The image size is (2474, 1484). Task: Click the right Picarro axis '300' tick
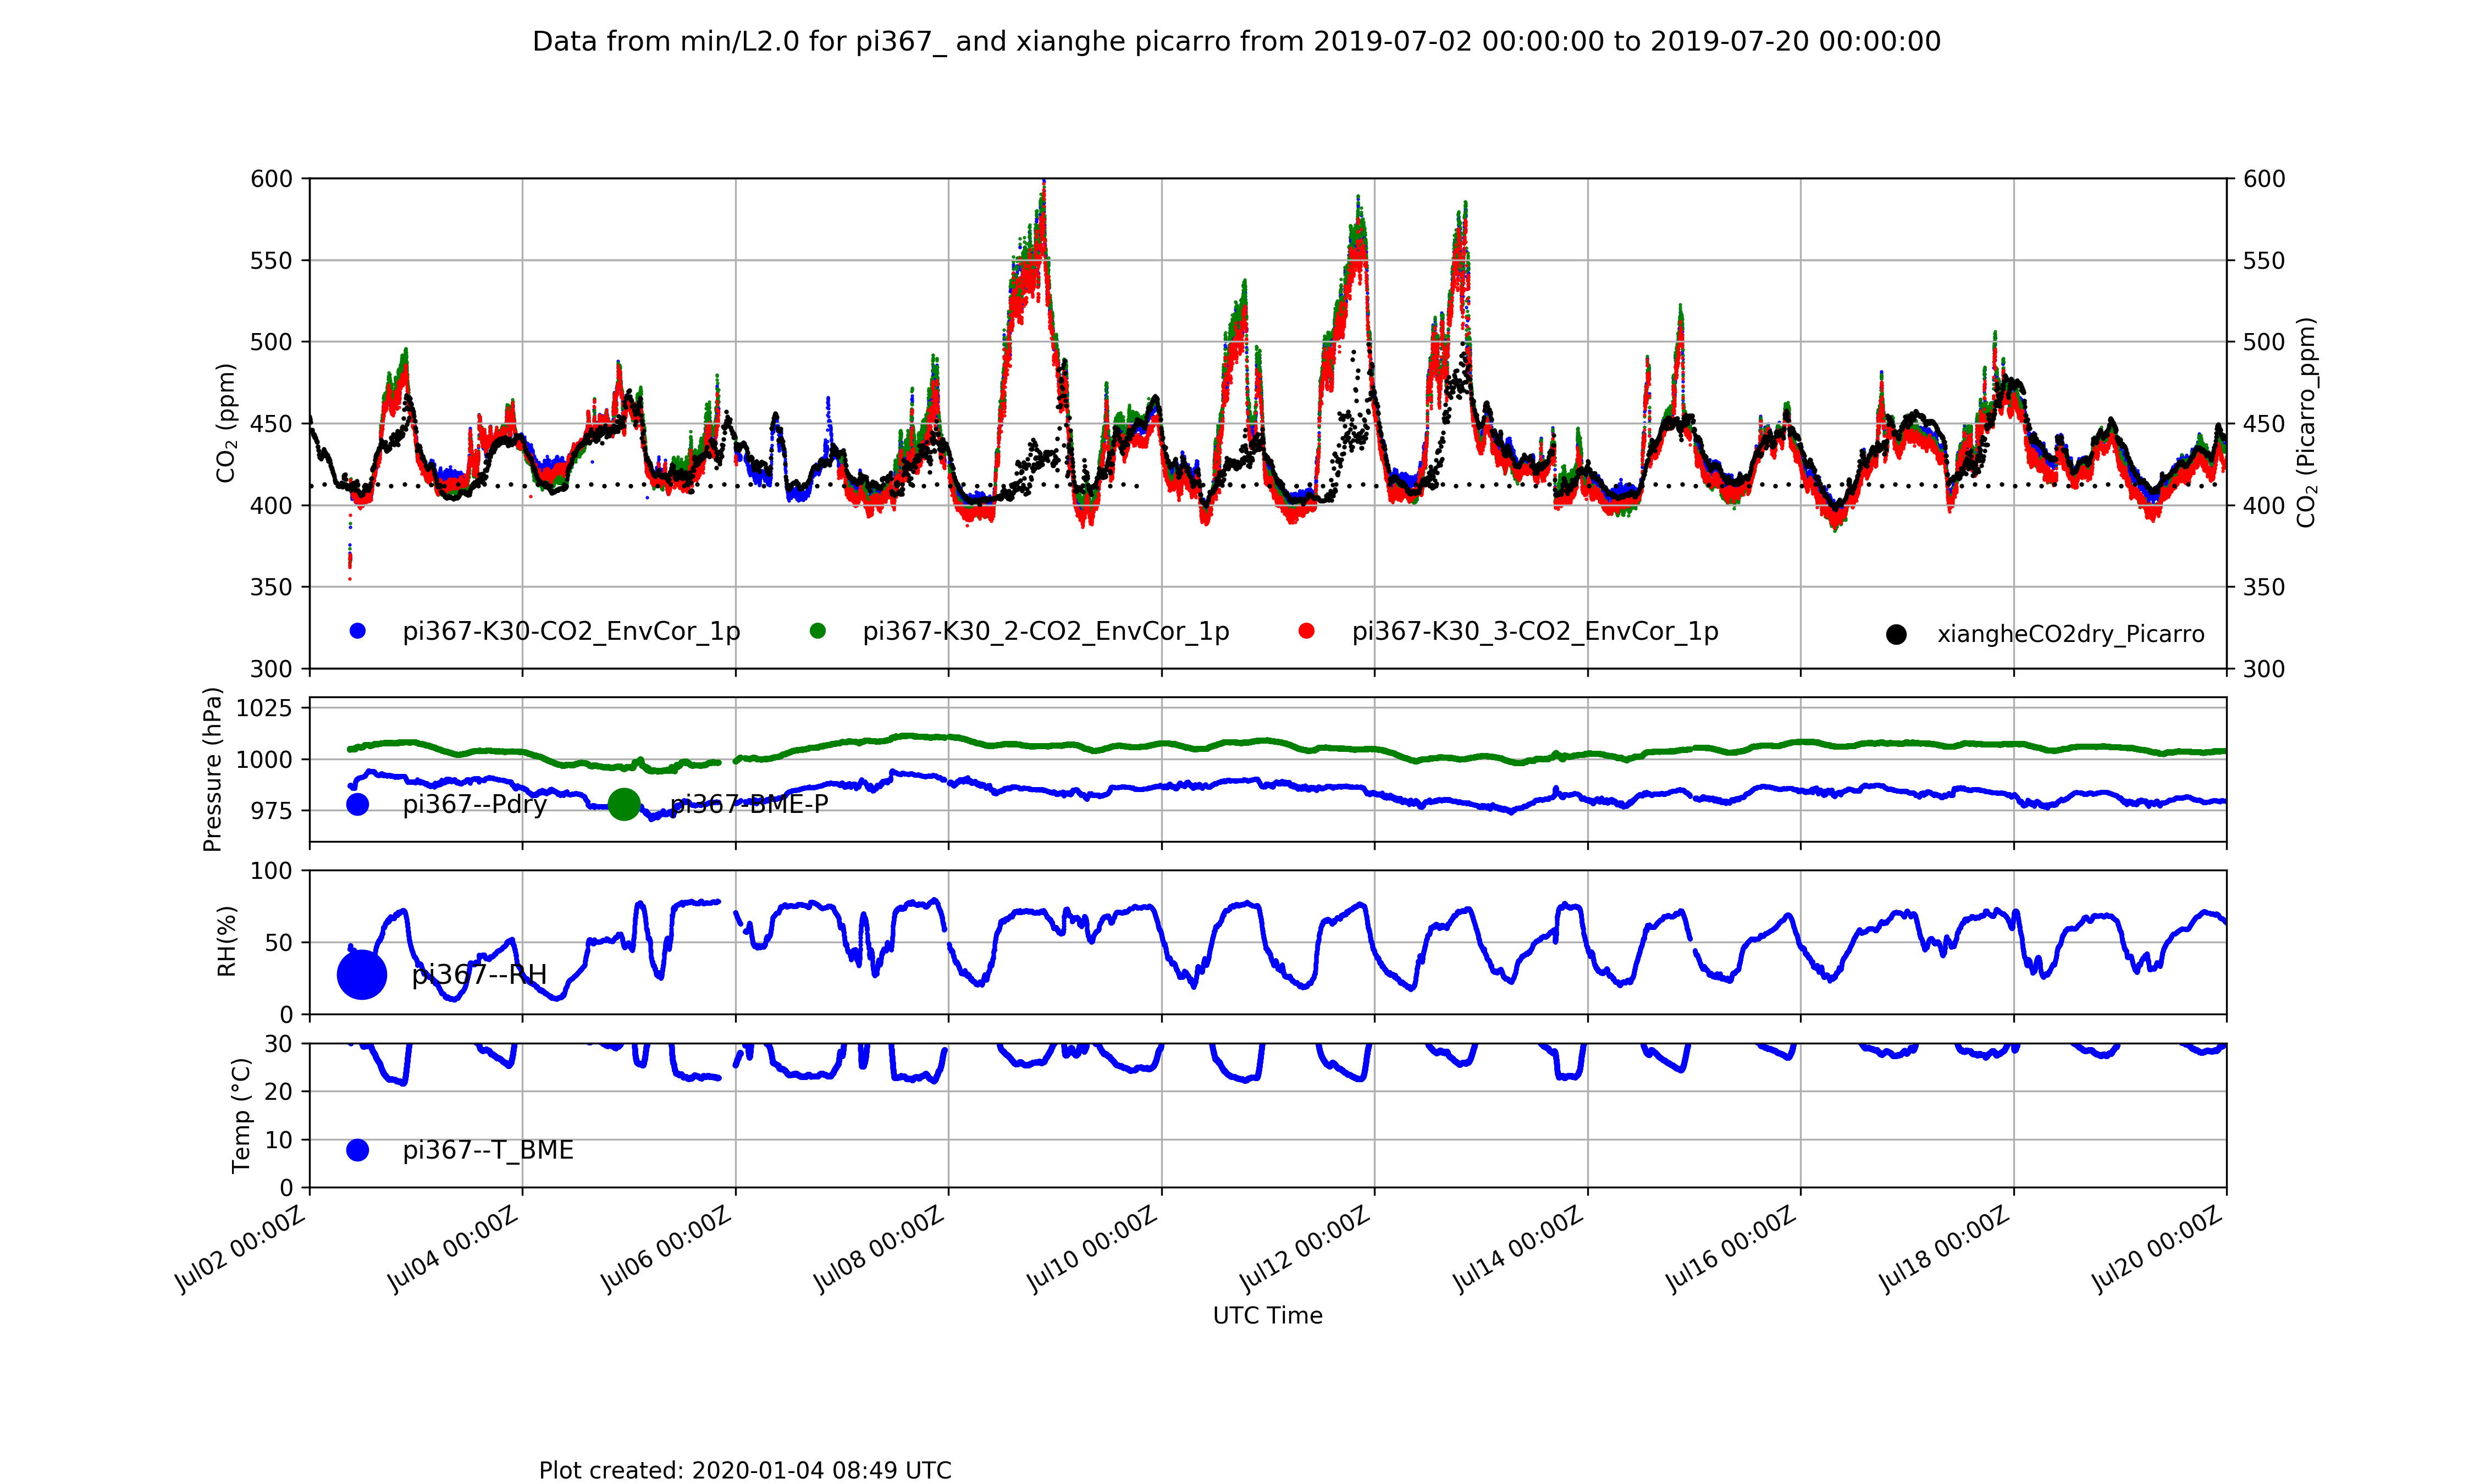click(2264, 669)
